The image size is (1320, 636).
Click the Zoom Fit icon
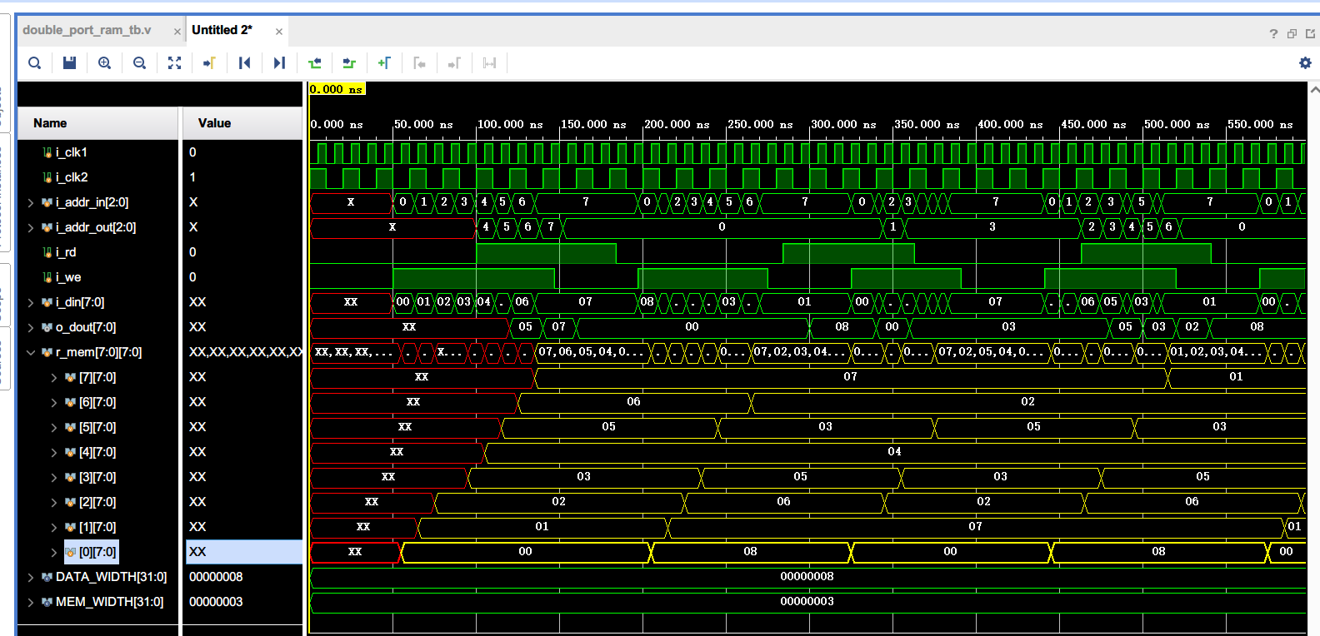pos(174,63)
